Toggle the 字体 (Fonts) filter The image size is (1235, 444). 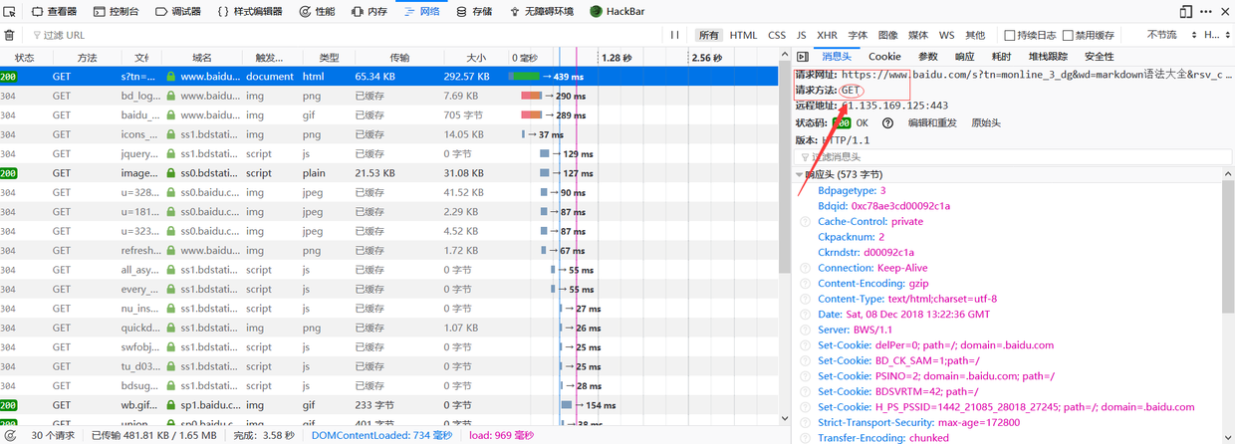858,35
